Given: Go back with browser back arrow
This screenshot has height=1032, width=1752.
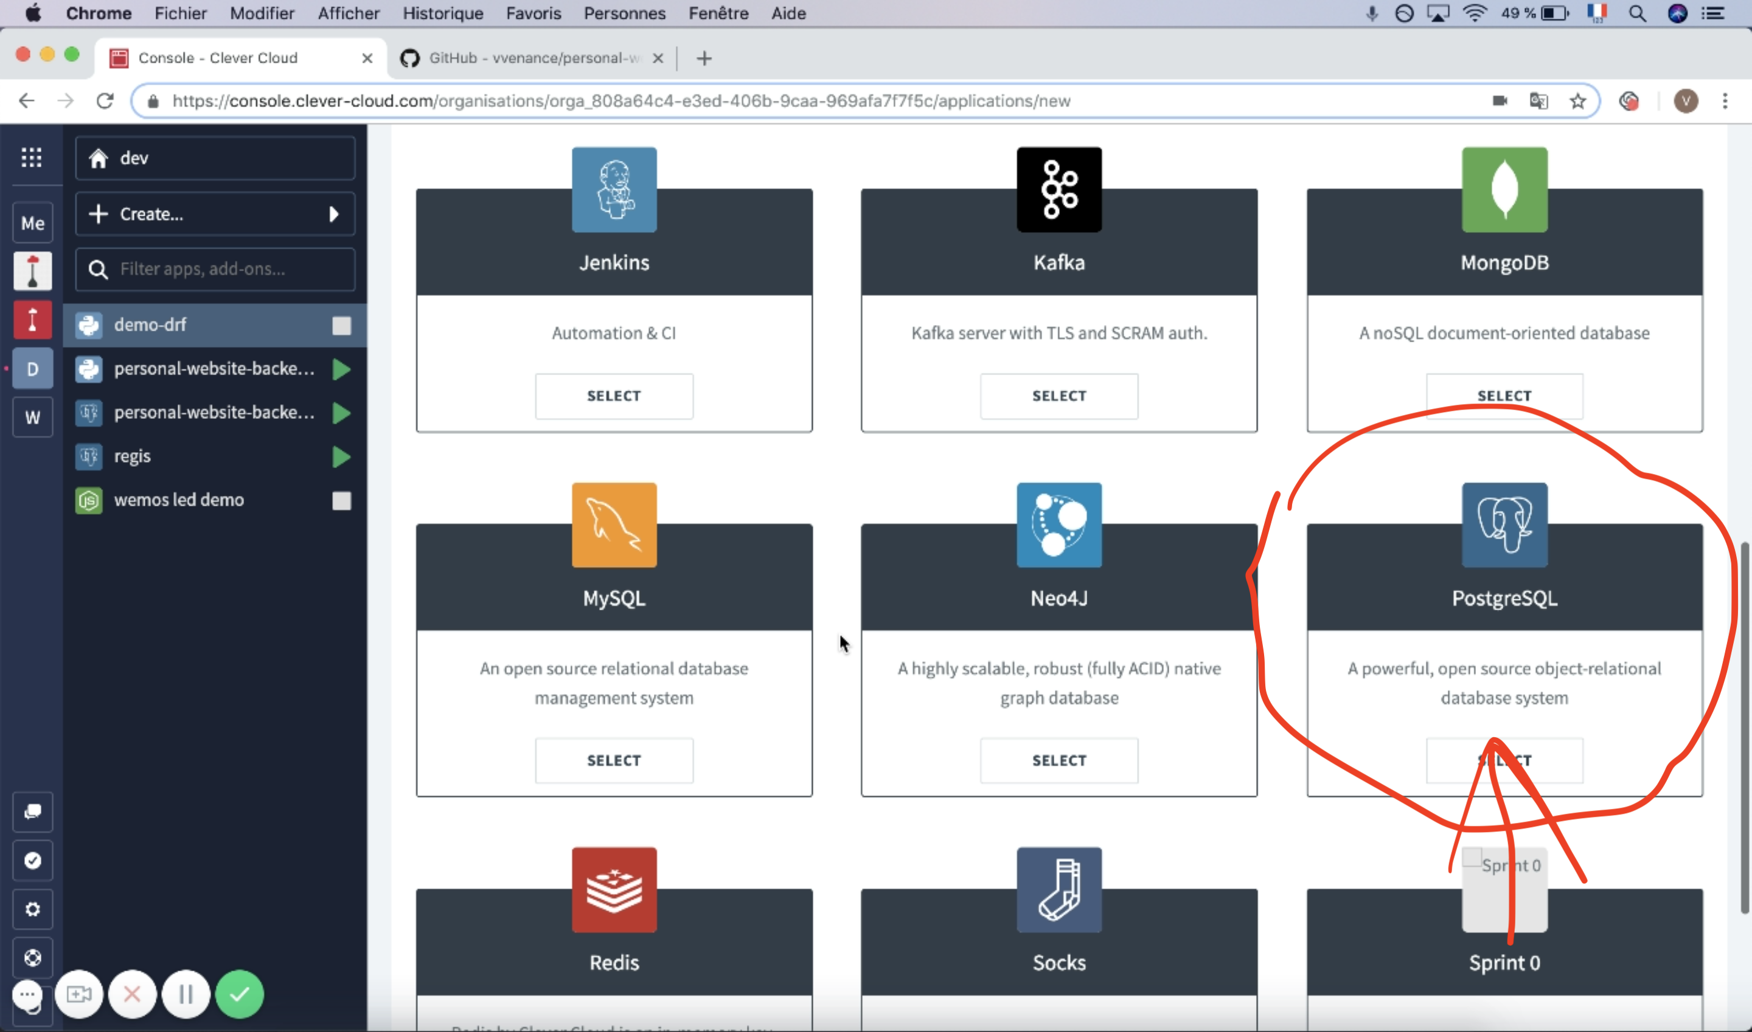Looking at the screenshot, I should (x=26, y=101).
